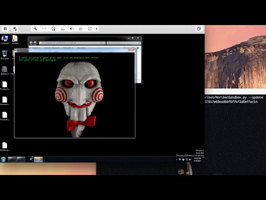The image size is (266, 200).
Task: Collapse the VM toolbar device arrow
Action: click(96, 29)
